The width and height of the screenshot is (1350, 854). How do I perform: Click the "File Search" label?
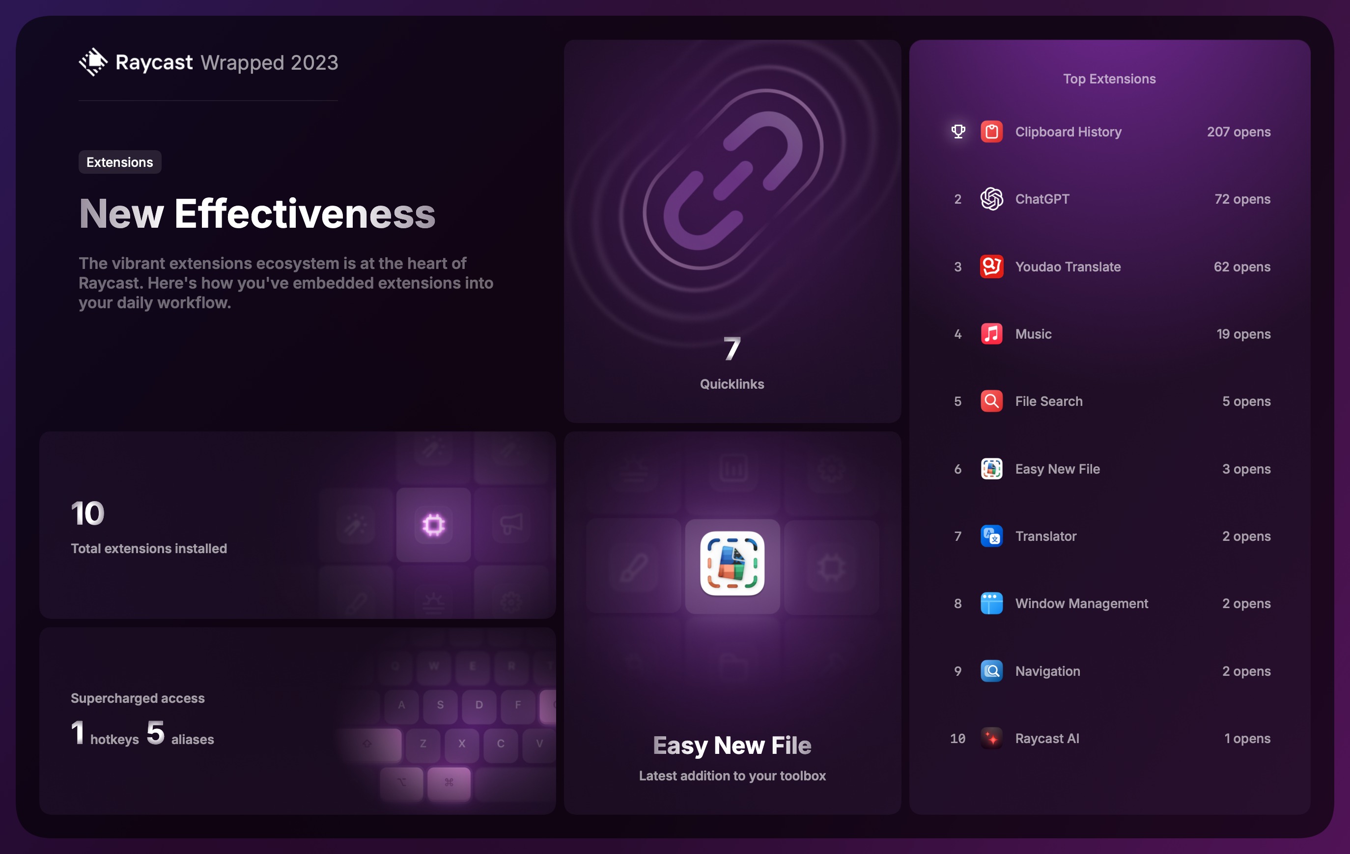1049,401
